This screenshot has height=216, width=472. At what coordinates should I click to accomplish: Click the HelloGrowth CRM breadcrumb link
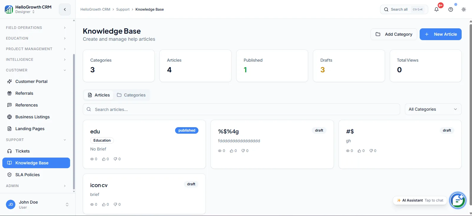[x=95, y=9]
